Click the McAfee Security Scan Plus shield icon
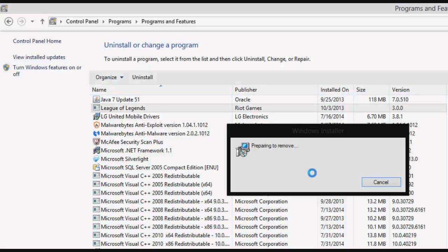Viewport: 448px width, 252px height. point(96,142)
